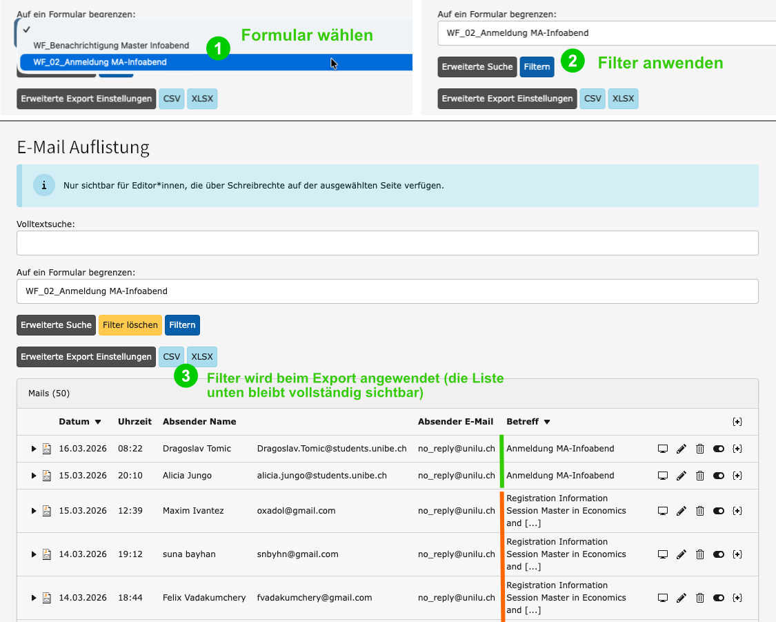Click the [+] icon in the table header

[737, 422]
